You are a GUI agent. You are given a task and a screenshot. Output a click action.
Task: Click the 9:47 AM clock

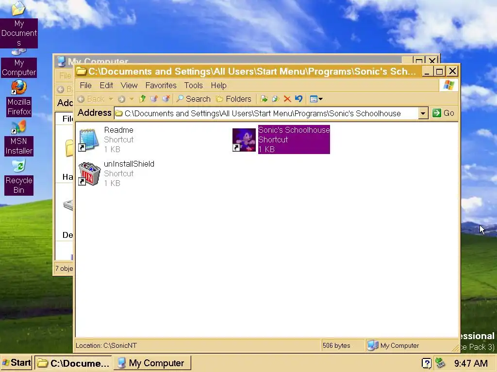[x=471, y=363]
